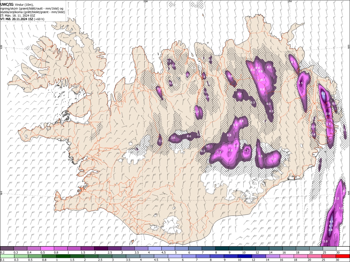This screenshot has height=262, width=350.
Task: Click the '20W' longitude label at top
Action: click(145, 1)
